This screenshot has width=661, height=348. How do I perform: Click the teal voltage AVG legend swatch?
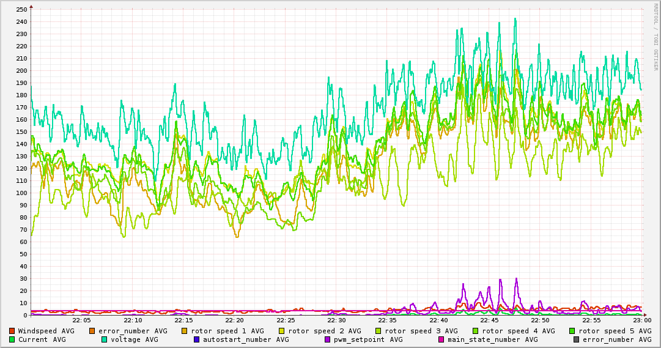coord(104,339)
